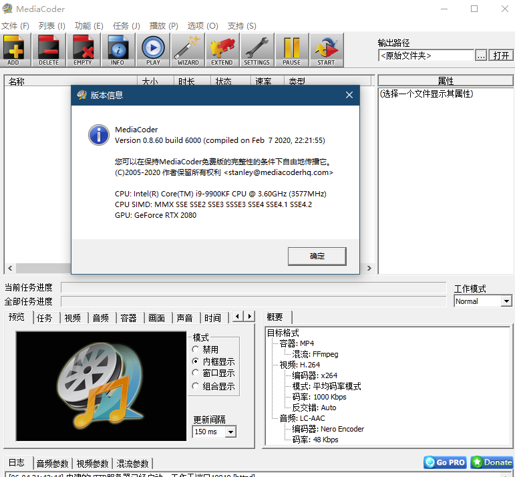
Task: Launch the WIZARD toolbar icon
Action: point(188,50)
